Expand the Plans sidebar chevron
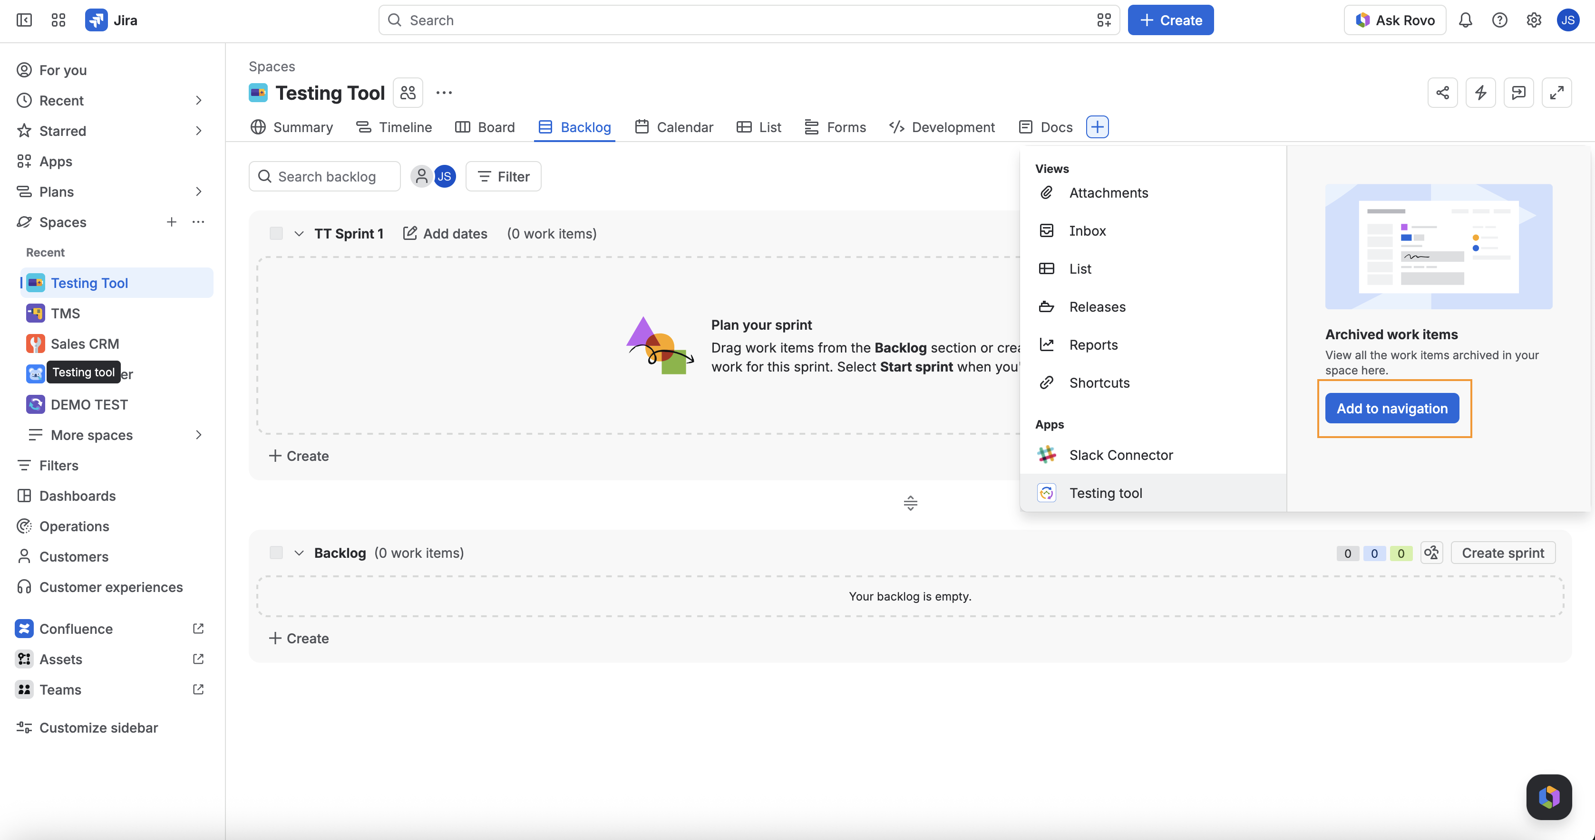Viewport: 1595px width, 840px height. tap(198, 192)
